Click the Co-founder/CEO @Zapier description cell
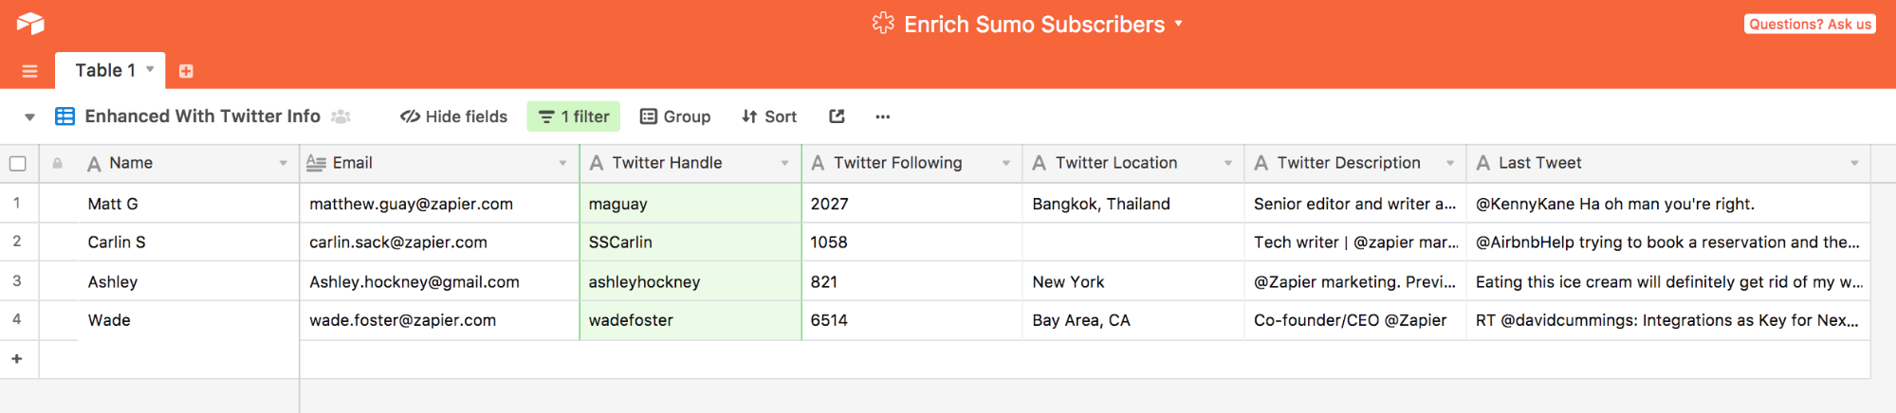Image resolution: width=1896 pixels, height=413 pixels. 1355,320
